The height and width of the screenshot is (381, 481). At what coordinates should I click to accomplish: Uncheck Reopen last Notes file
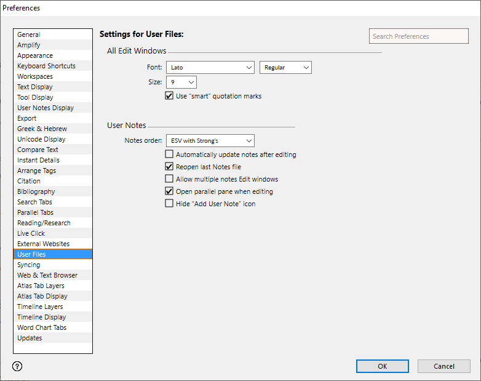click(x=169, y=167)
